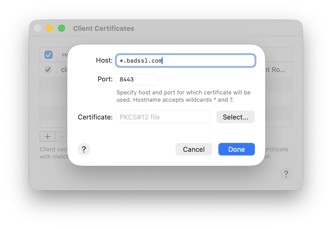Click the Host column header
This screenshot has width=332, height=229.
click(x=64, y=55)
